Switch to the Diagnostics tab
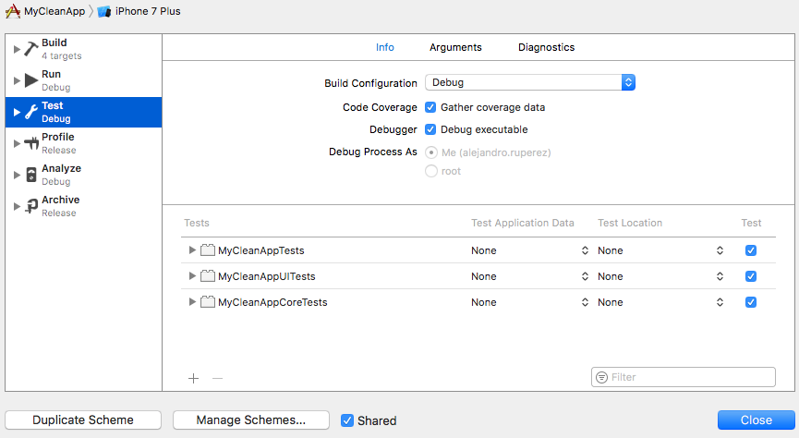This screenshot has width=799, height=438. point(546,47)
